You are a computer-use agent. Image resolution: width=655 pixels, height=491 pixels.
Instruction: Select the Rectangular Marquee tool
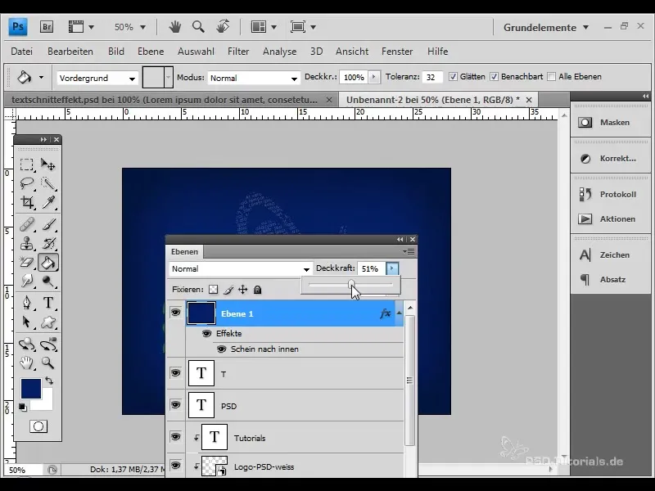click(27, 164)
